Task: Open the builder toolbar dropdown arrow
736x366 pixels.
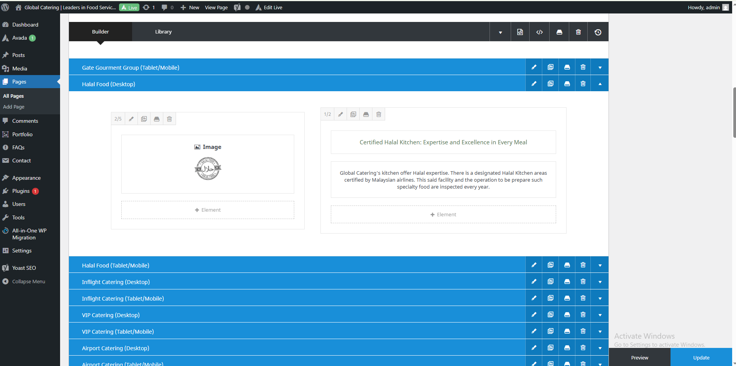Action: pyautogui.click(x=500, y=32)
